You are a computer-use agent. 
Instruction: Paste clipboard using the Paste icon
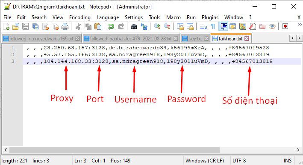98,26
